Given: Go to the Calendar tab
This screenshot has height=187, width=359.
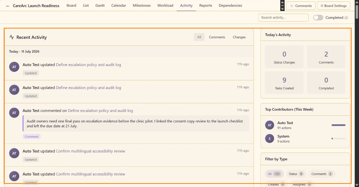Looking at the screenshot, I should pyautogui.click(x=119, y=6).
